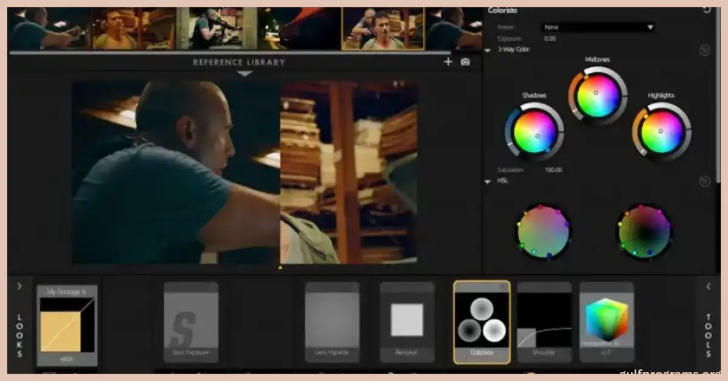Image resolution: width=728 pixels, height=381 pixels.
Task: Reset the Colorista tool with top arrow
Action: 706,9
